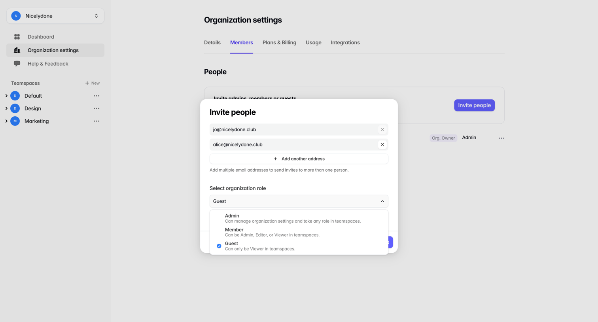This screenshot has width=598, height=322.
Task: Remove the jo@nicelydone.club address
Action: [382, 129]
